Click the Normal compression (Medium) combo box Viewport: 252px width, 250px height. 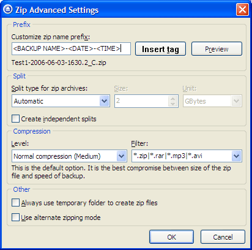coord(69,156)
